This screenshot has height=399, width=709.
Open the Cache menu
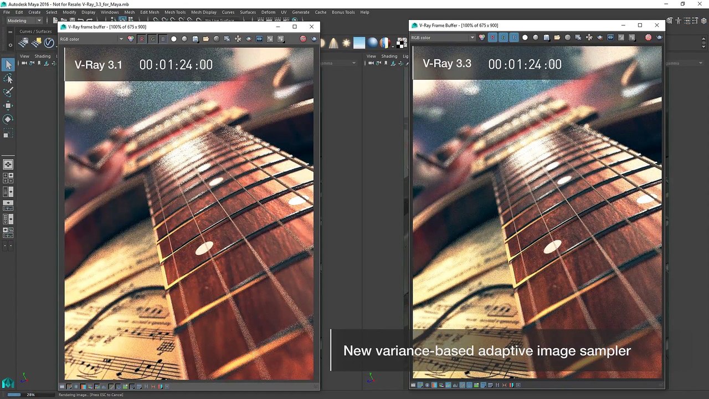pos(321,12)
